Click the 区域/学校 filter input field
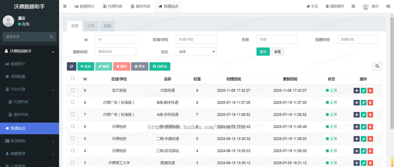 [x=196, y=39]
